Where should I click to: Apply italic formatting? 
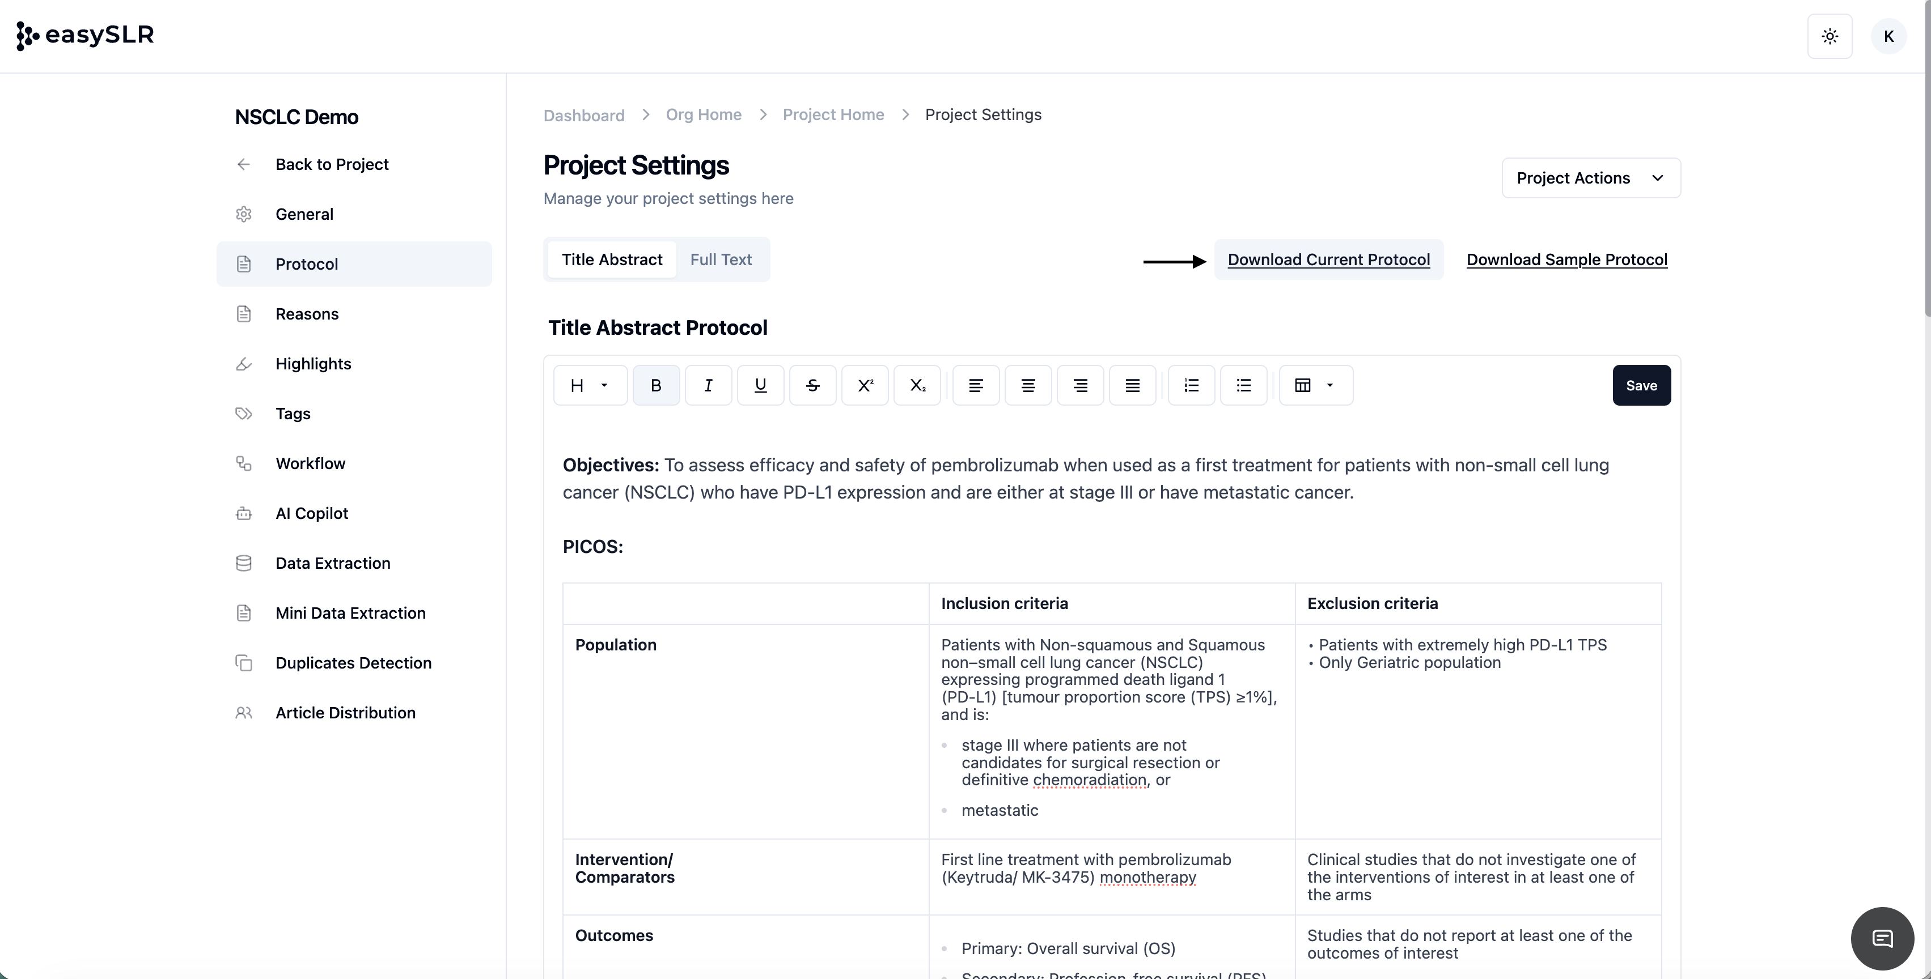point(708,385)
